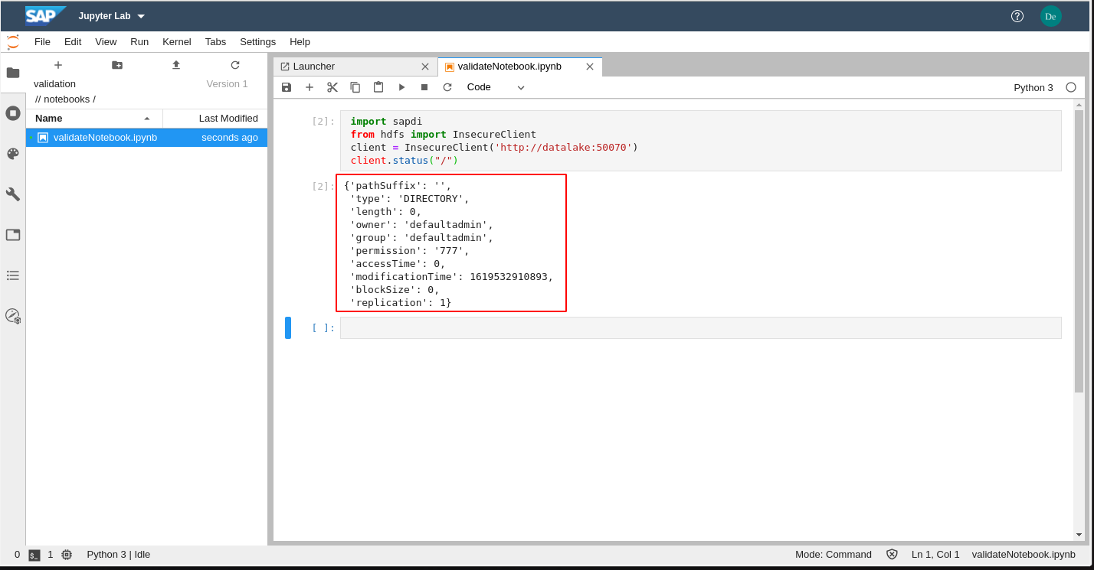Refresh the file list
The width and height of the screenshot is (1094, 570).
235,65
